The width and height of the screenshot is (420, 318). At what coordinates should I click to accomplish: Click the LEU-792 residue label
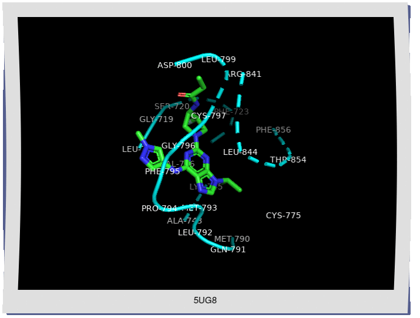(x=195, y=233)
